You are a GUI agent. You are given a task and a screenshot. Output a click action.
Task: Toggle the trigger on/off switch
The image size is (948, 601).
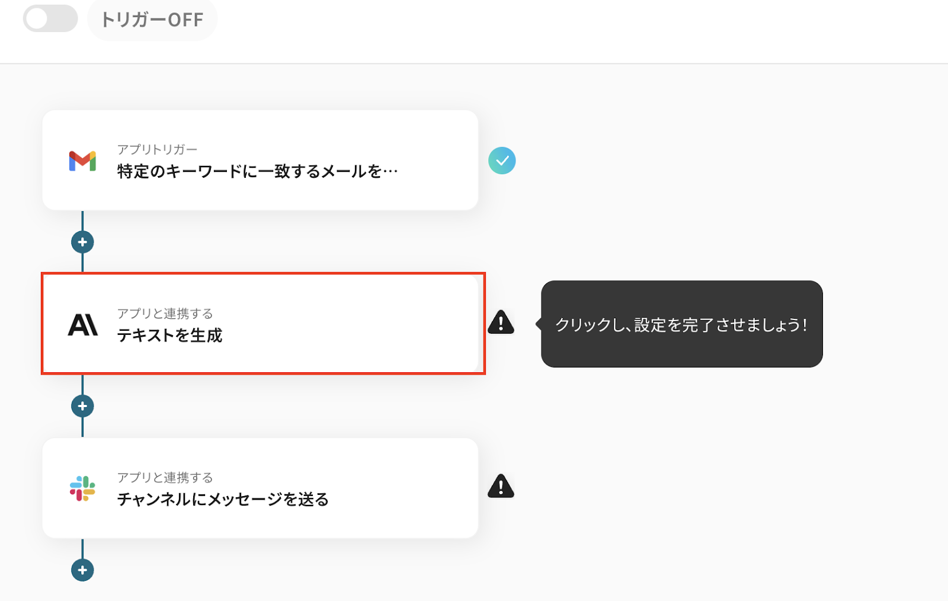50,19
